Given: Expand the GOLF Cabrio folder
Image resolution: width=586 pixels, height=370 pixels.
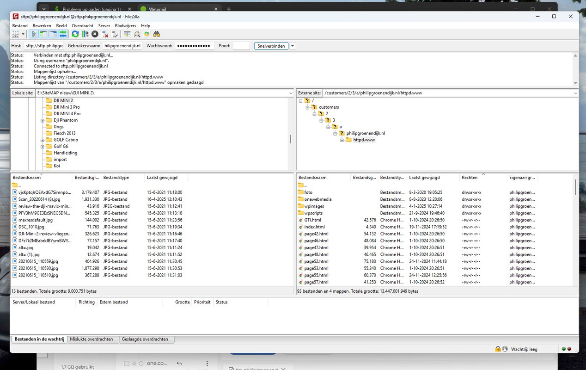Looking at the screenshot, I should [x=42, y=140].
